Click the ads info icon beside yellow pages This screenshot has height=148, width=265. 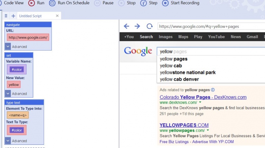click(213, 90)
